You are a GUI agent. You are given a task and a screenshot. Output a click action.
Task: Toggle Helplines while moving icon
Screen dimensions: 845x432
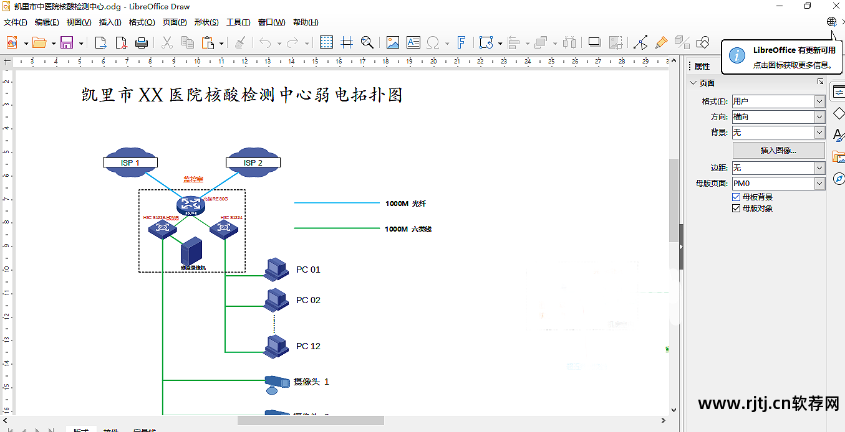click(x=347, y=42)
